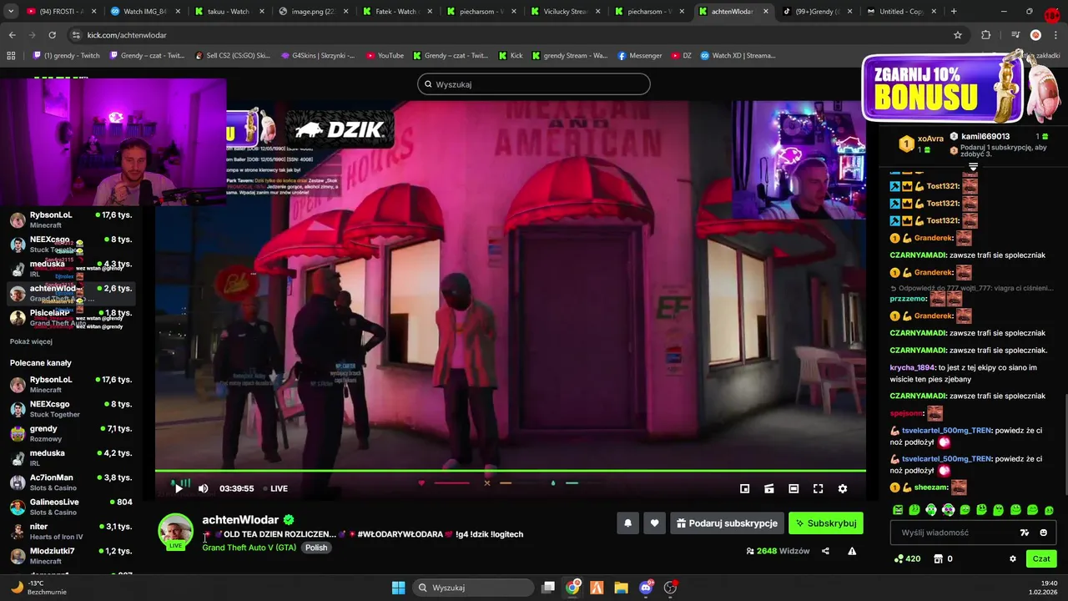
Task: Switch to the (99+)Grendy TikTok tab
Action: click(817, 12)
